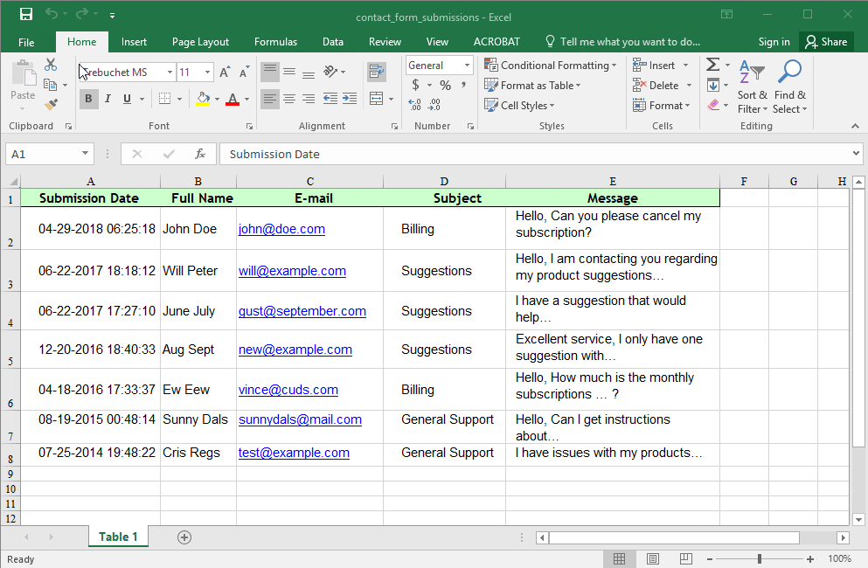868x568 pixels.
Task: Click the Percent Style icon
Action: click(445, 86)
